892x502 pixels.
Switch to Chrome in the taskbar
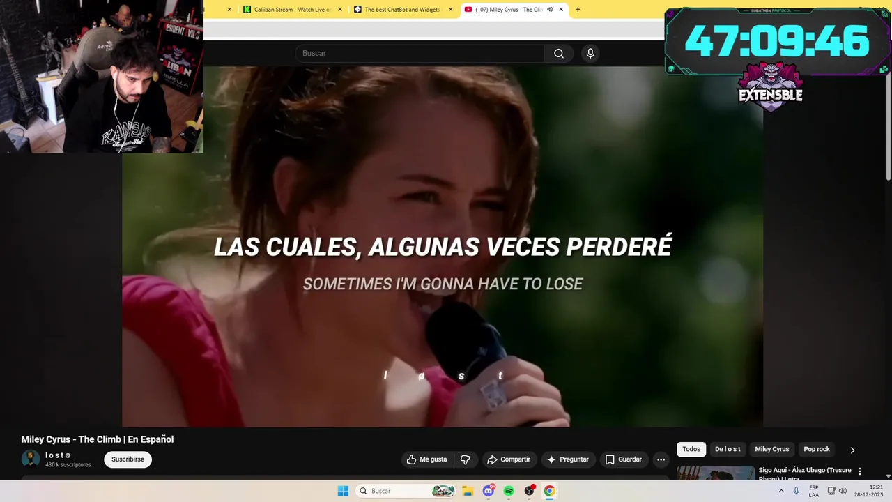click(549, 491)
